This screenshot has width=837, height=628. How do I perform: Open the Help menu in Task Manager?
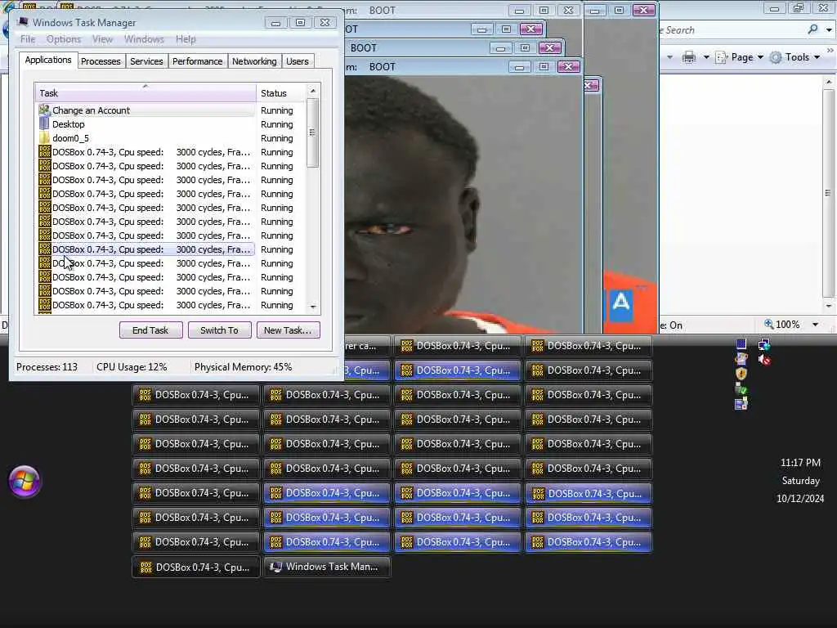[x=186, y=39]
